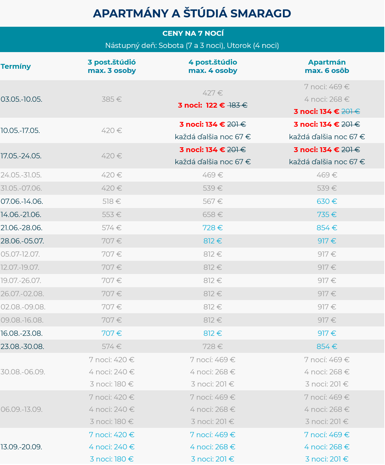
Task: Select the '4 post.štúdio max. 4 osoby' header
Action: pyautogui.click(x=212, y=66)
